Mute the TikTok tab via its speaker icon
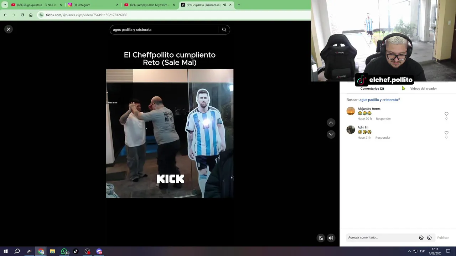456x256 pixels. click(x=224, y=5)
